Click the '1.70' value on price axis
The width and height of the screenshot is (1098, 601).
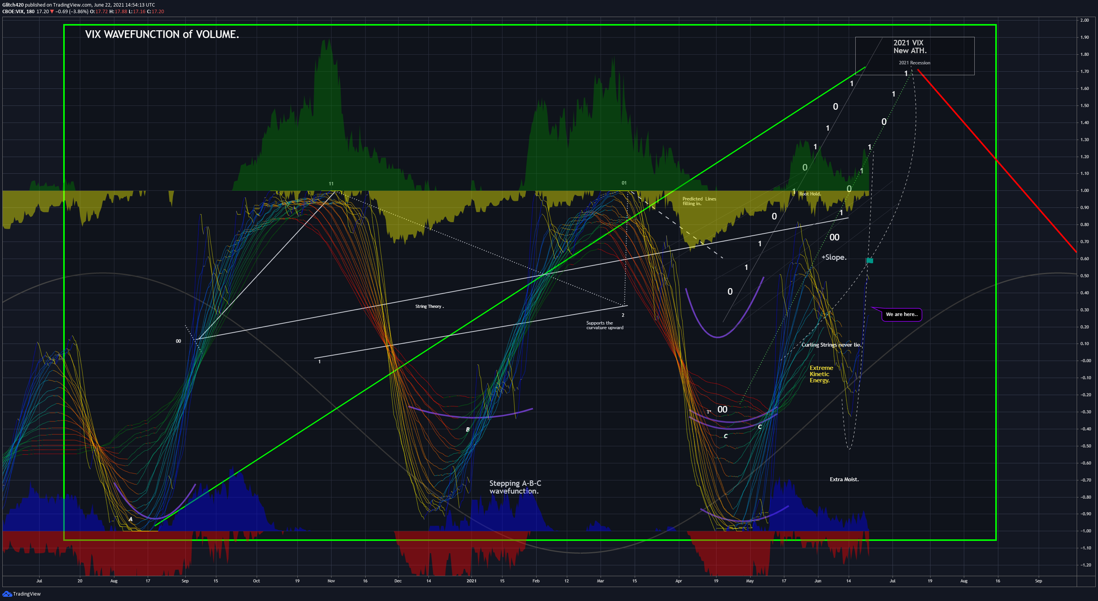(x=1085, y=71)
